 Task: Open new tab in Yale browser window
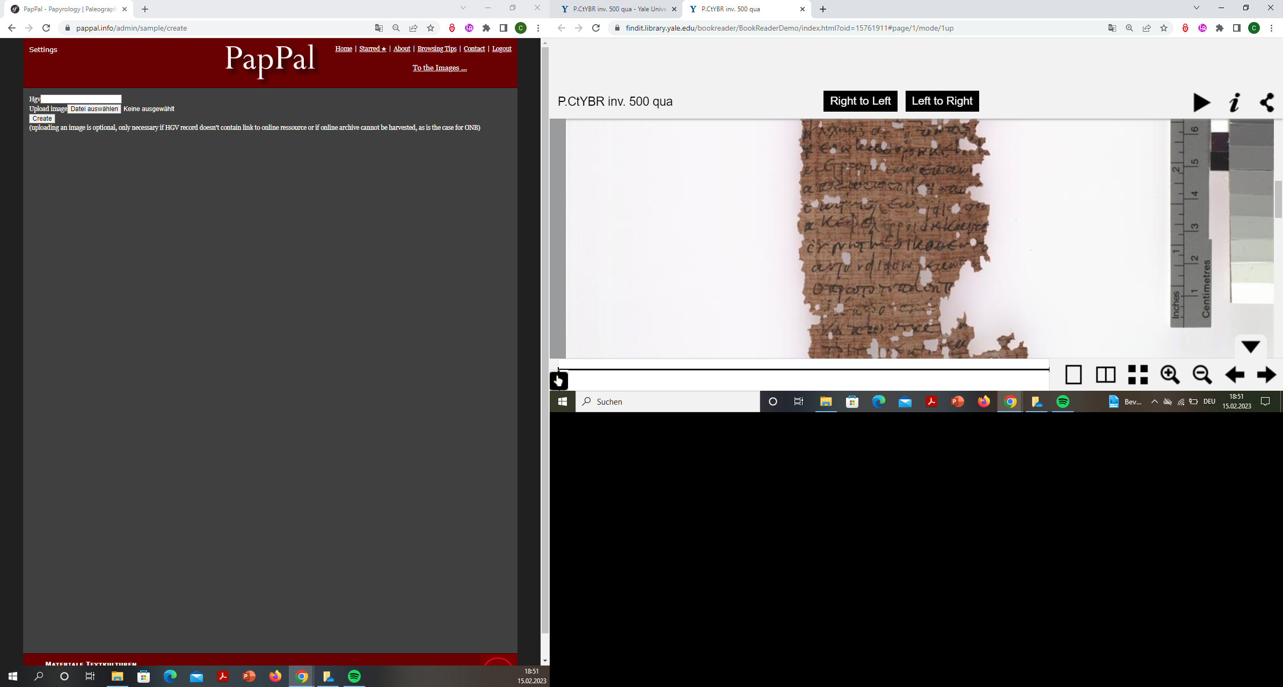click(x=823, y=9)
